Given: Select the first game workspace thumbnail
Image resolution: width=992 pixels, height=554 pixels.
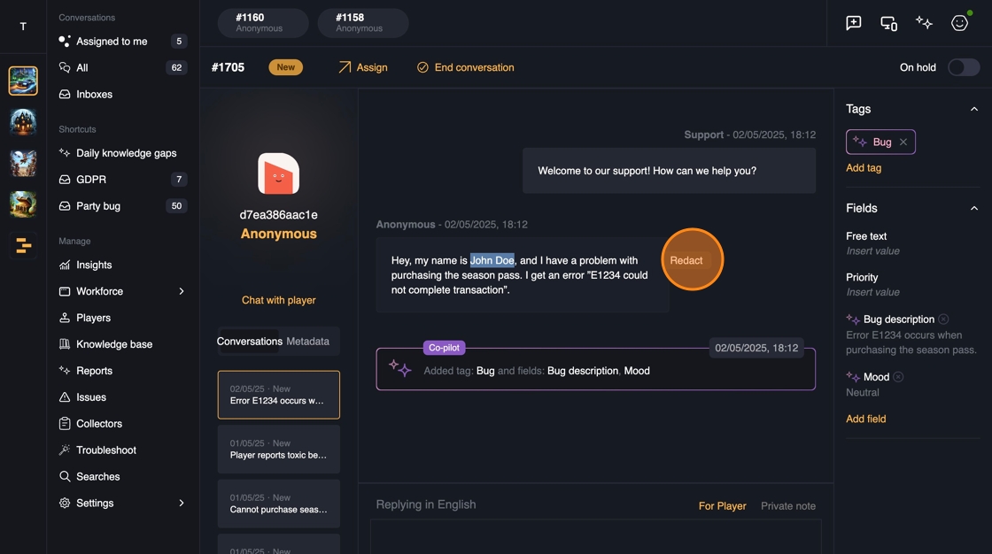Looking at the screenshot, I should pos(23,81).
